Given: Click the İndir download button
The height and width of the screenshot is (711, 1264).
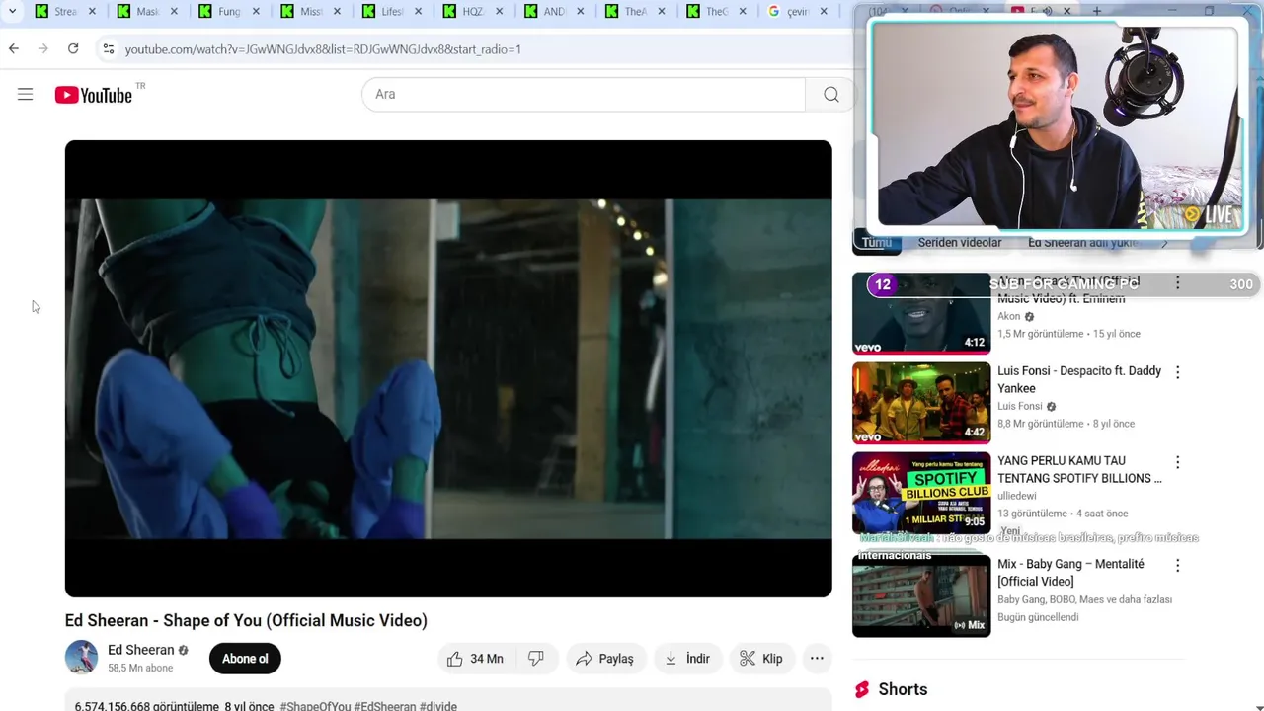Looking at the screenshot, I should click(687, 659).
